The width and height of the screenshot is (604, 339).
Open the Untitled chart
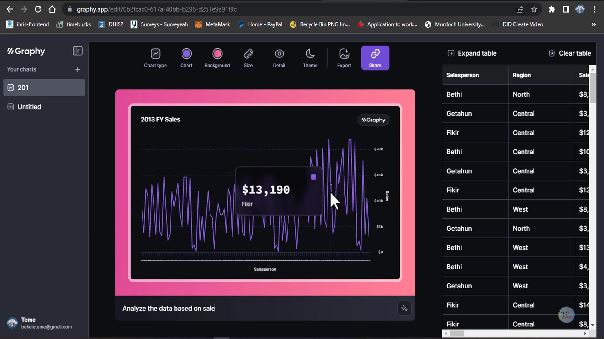pyautogui.click(x=29, y=107)
